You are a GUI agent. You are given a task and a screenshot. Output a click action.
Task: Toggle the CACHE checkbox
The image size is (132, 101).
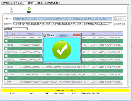tap(6, 74)
